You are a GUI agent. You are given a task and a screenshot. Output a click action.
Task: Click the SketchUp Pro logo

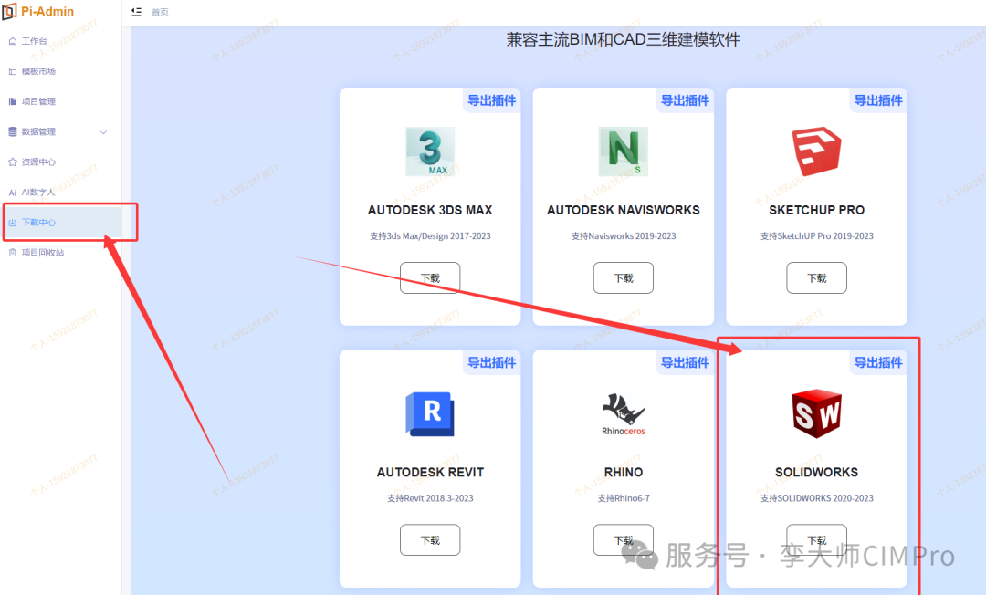[x=816, y=151]
